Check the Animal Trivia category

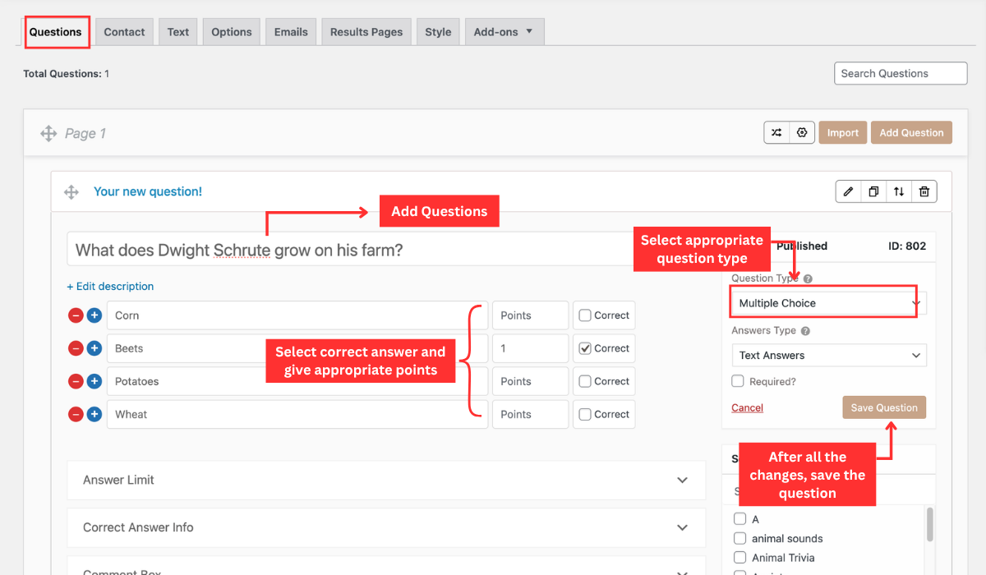[739, 558]
